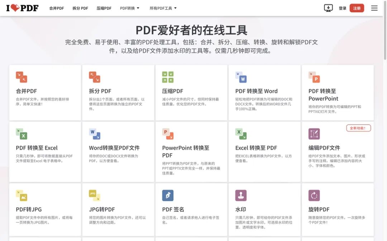Click the Excel 转换至 PDF description text
The width and height of the screenshot is (387, 241).
tap(264, 159)
